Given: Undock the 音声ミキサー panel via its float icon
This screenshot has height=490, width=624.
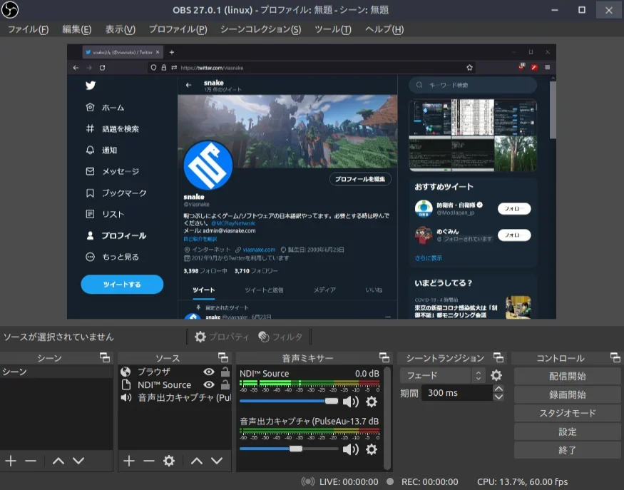Looking at the screenshot, I should pyautogui.click(x=384, y=357).
